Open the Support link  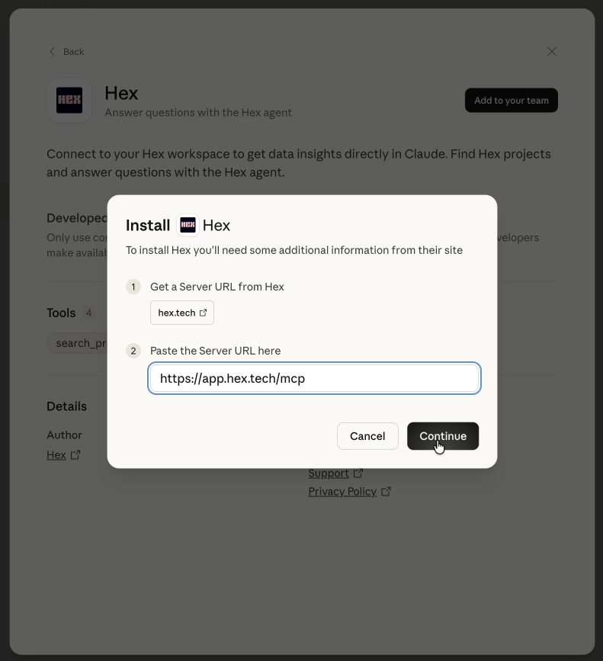coord(328,473)
